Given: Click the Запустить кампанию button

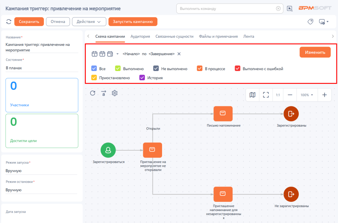Looking at the screenshot, I should (133, 21).
